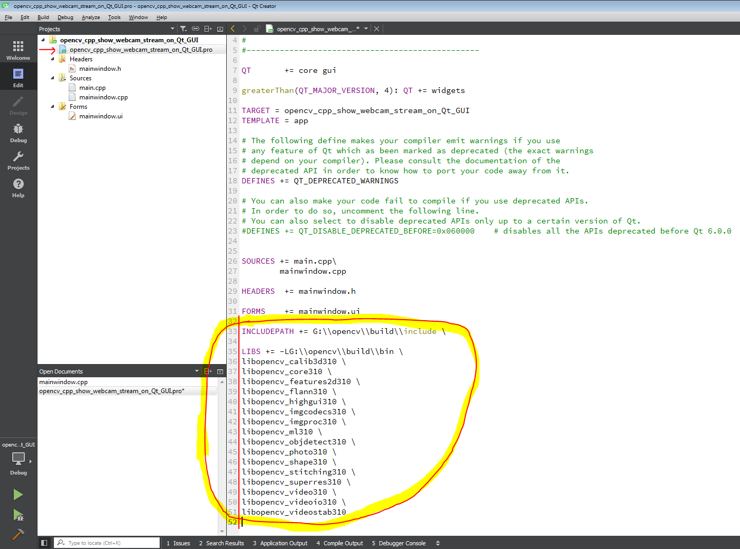
Task: Open the Analyze menu
Action: tap(90, 17)
